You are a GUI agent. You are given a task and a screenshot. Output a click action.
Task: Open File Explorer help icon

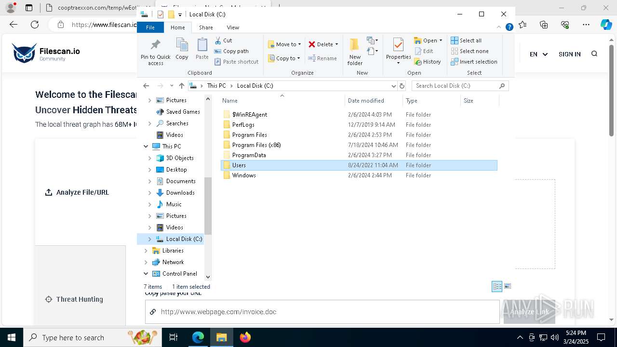point(509,27)
